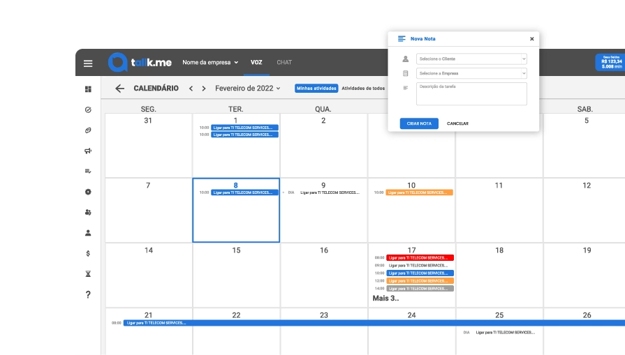Open the checklist icon in sidebar
This screenshot has width=625, height=355.
(x=88, y=171)
